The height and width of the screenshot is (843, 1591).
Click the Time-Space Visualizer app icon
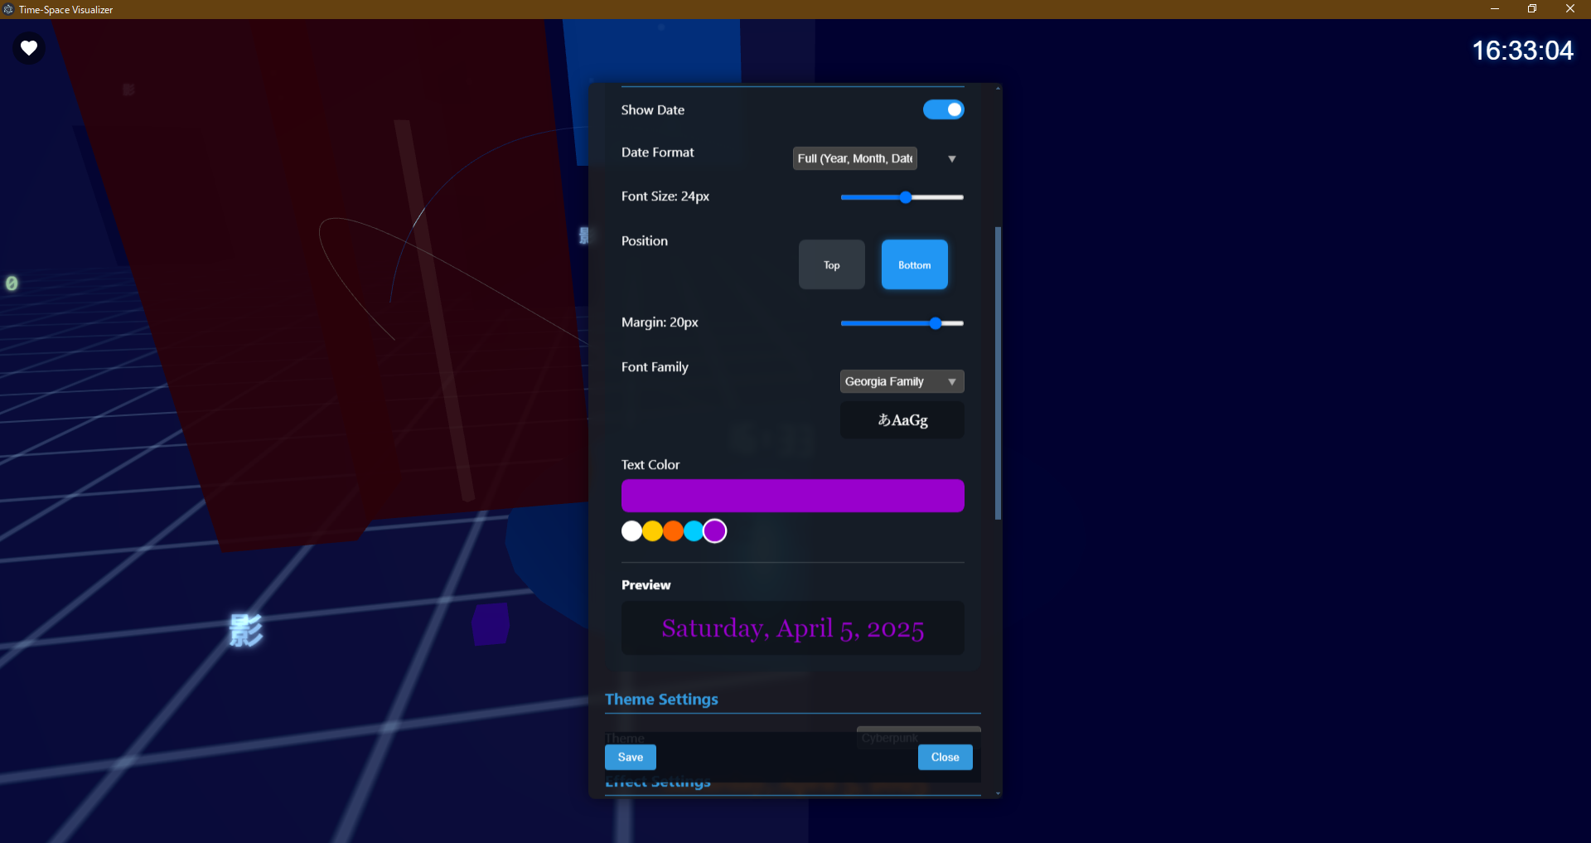click(8, 9)
